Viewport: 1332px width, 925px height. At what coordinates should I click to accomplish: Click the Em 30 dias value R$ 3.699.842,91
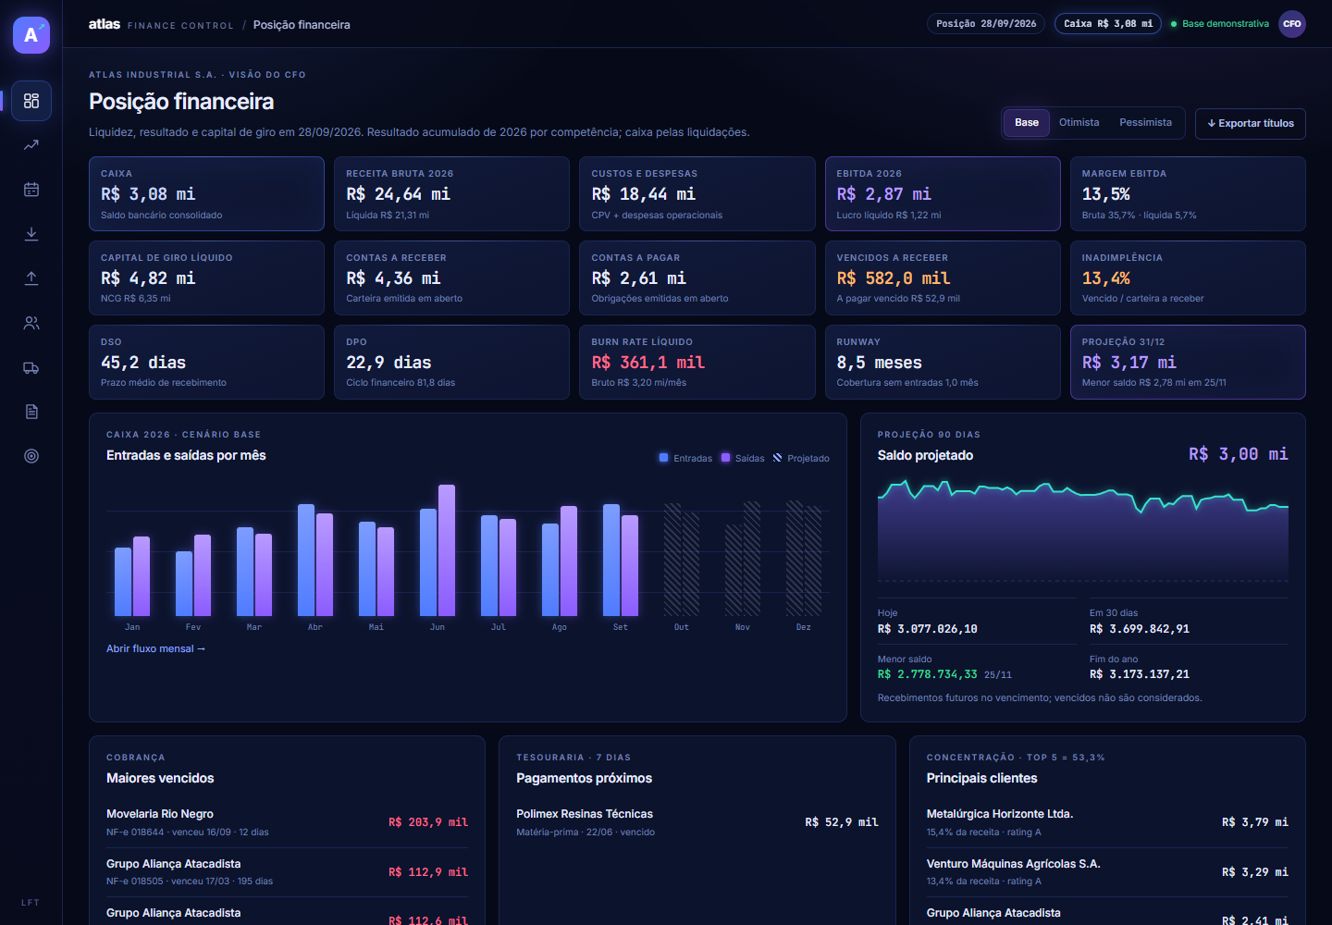(x=1140, y=629)
